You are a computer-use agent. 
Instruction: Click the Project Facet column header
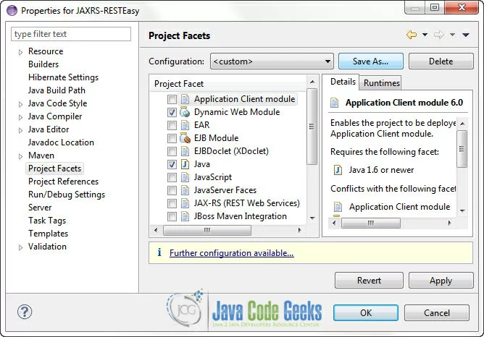[x=228, y=84]
